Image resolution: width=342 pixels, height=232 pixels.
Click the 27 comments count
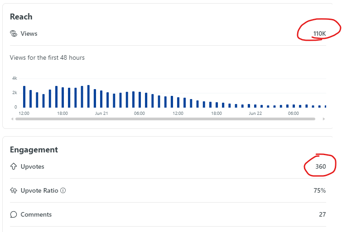click(323, 214)
